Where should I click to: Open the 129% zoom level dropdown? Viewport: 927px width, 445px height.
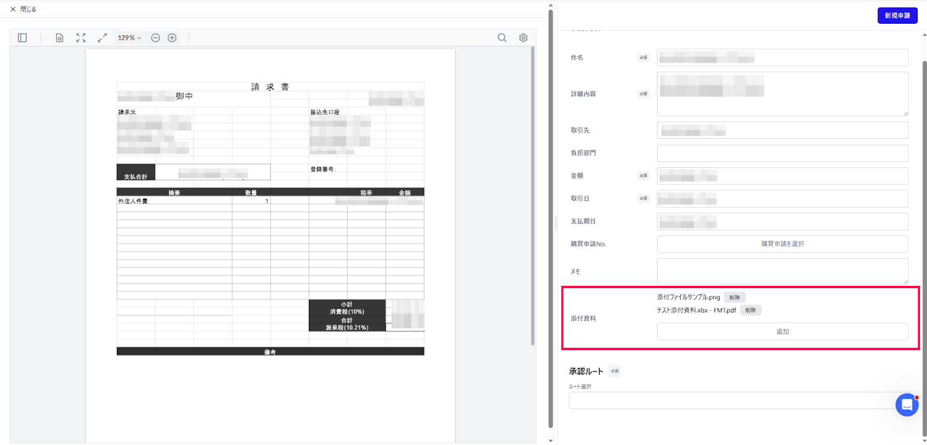(x=129, y=38)
